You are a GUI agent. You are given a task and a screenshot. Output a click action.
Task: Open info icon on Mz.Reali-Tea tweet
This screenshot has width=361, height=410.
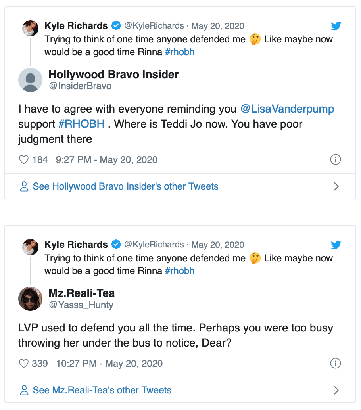pyautogui.click(x=336, y=363)
